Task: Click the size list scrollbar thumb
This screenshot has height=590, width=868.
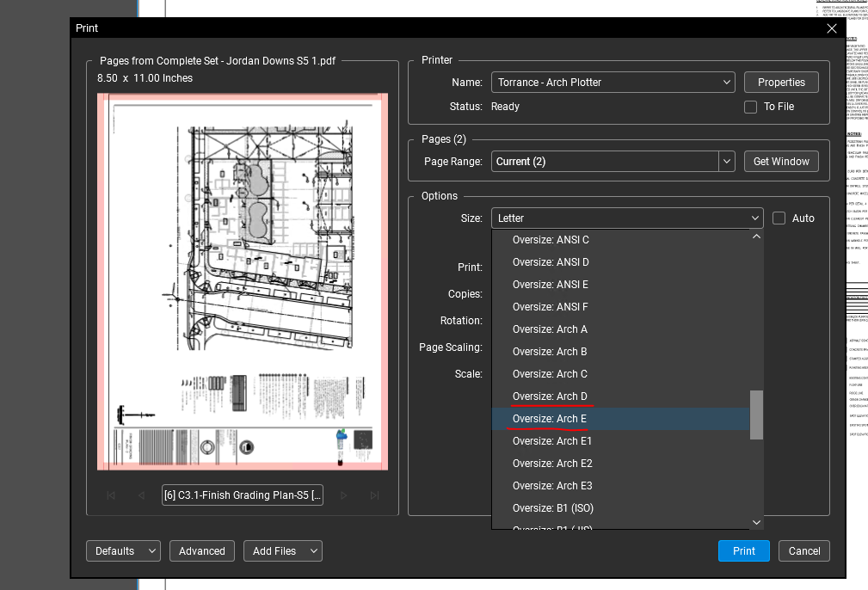Action: pyautogui.click(x=756, y=415)
